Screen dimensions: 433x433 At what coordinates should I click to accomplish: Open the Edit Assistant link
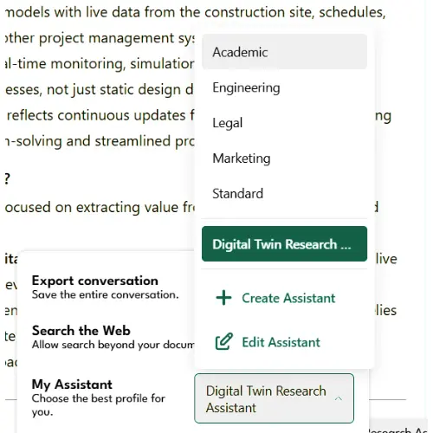pyautogui.click(x=281, y=342)
